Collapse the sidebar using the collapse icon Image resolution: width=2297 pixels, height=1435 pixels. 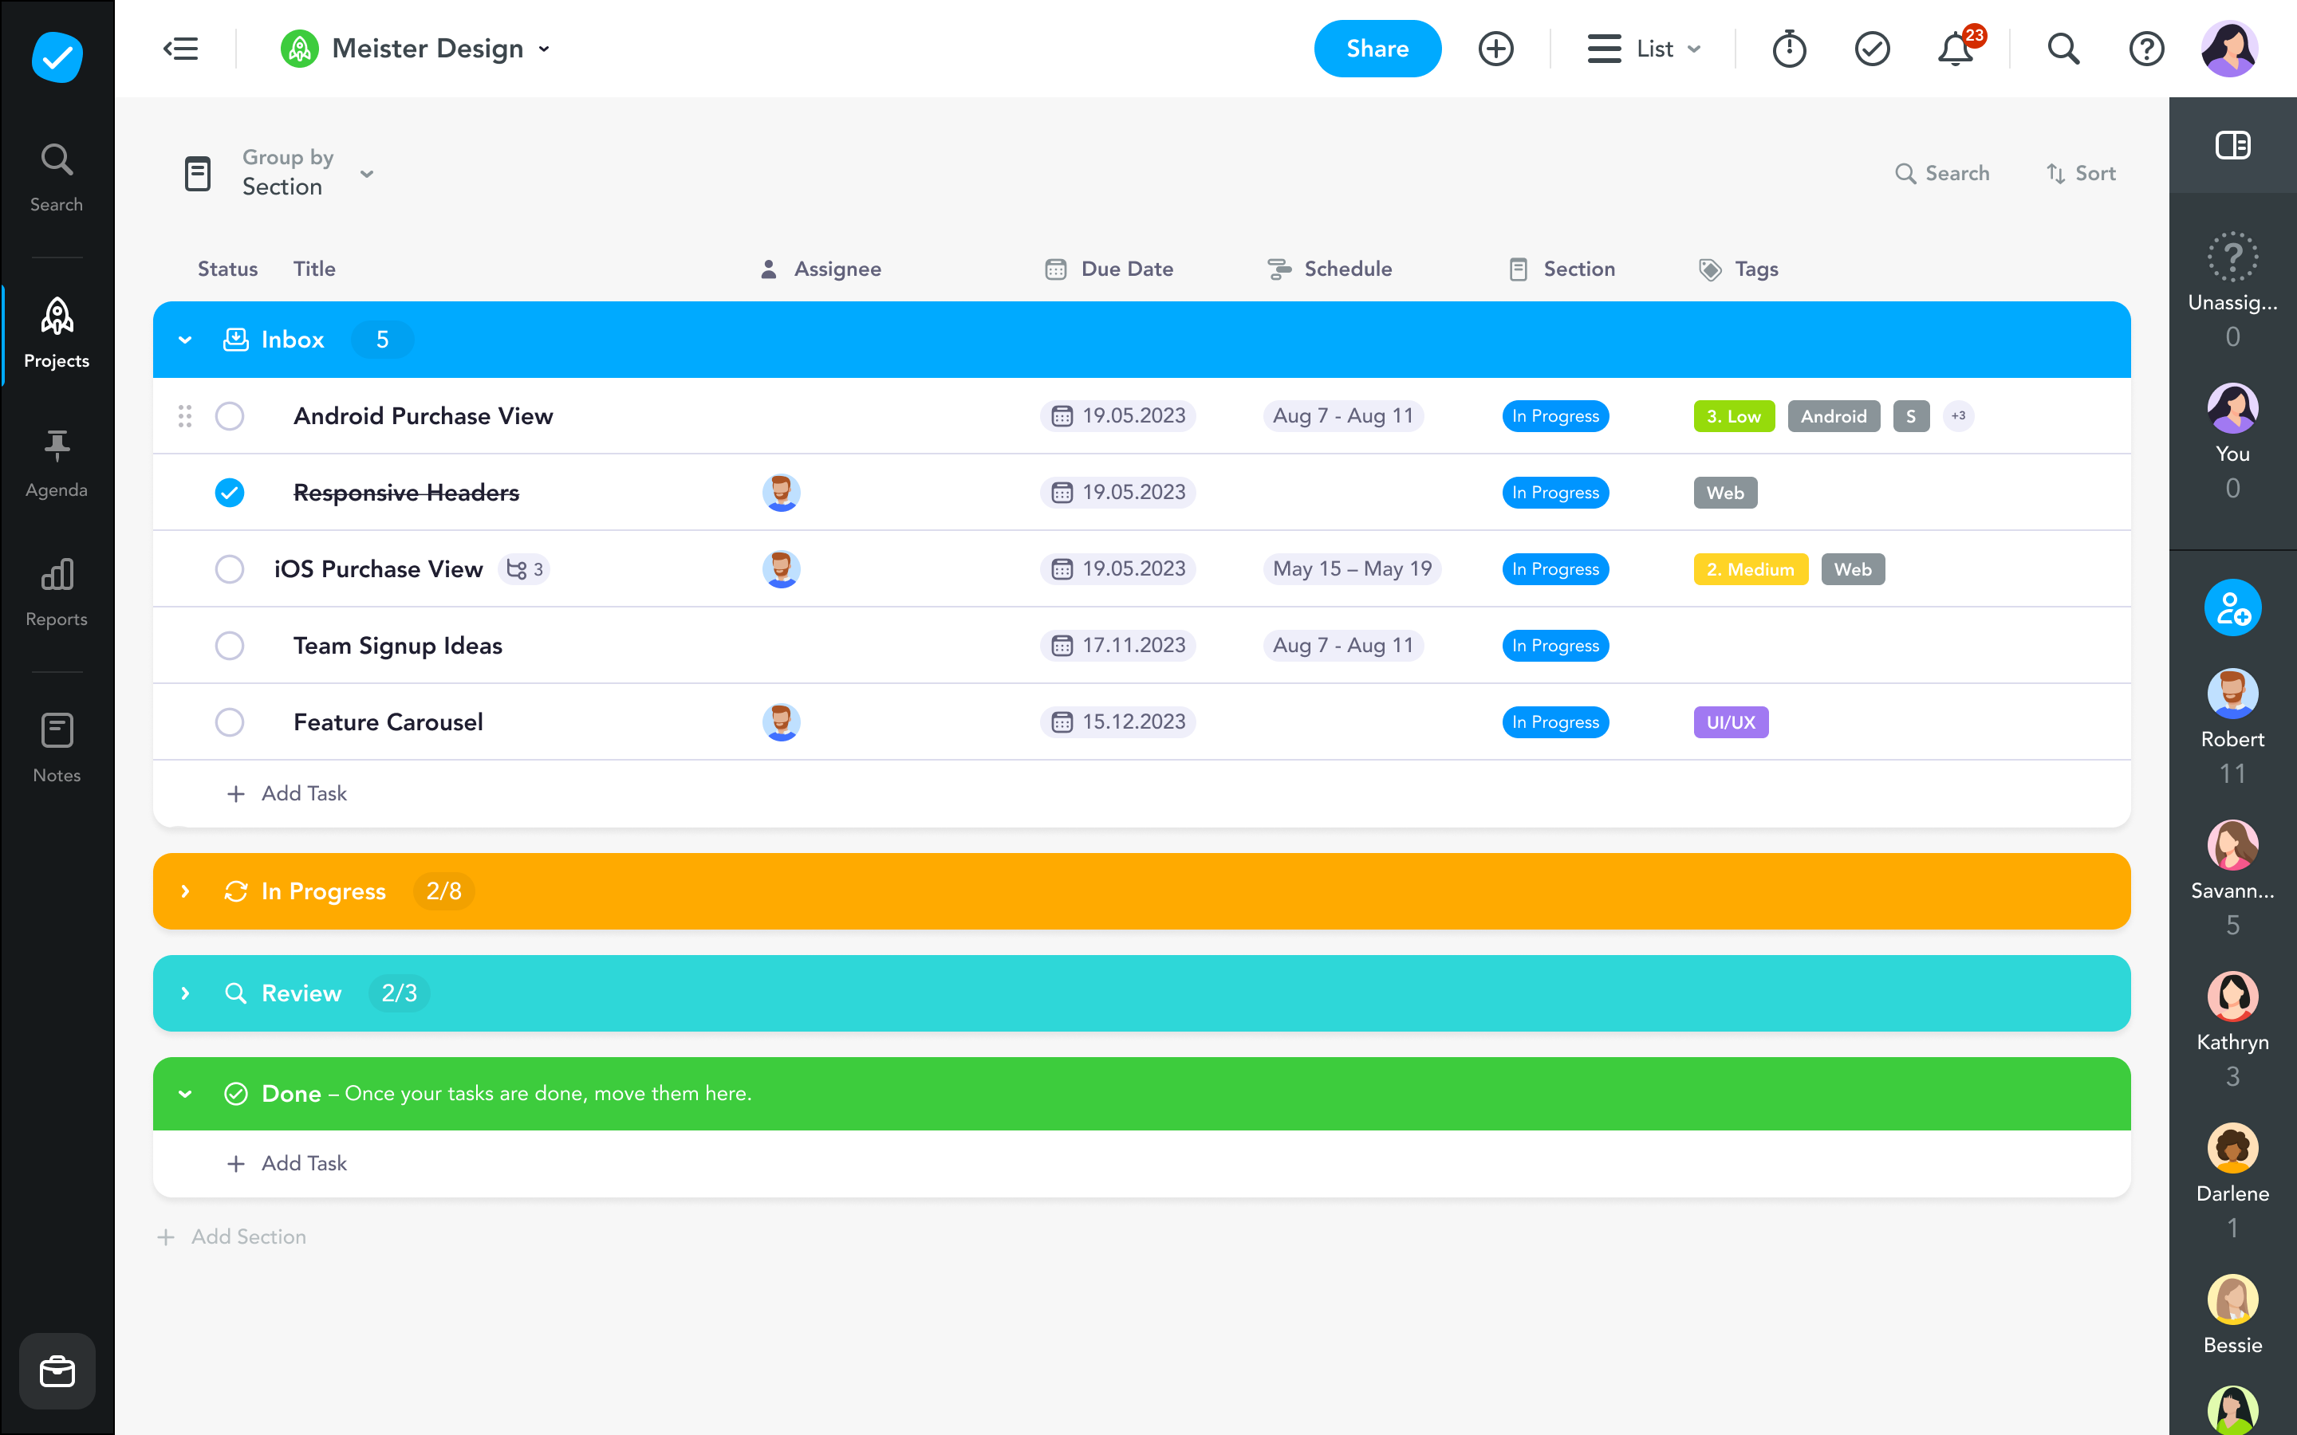pyautogui.click(x=181, y=49)
